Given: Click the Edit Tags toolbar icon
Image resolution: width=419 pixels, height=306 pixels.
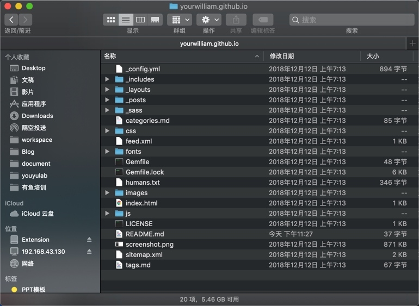Looking at the screenshot, I should [x=263, y=20].
